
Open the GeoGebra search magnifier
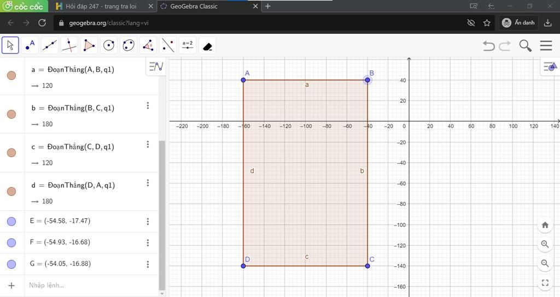coord(526,46)
